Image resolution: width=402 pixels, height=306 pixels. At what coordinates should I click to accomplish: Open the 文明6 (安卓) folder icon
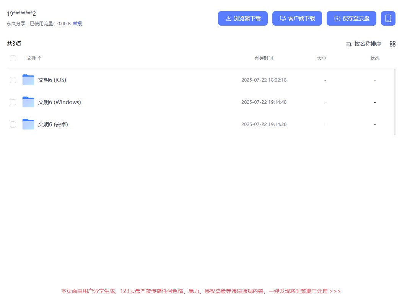pyautogui.click(x=28, y=124)
